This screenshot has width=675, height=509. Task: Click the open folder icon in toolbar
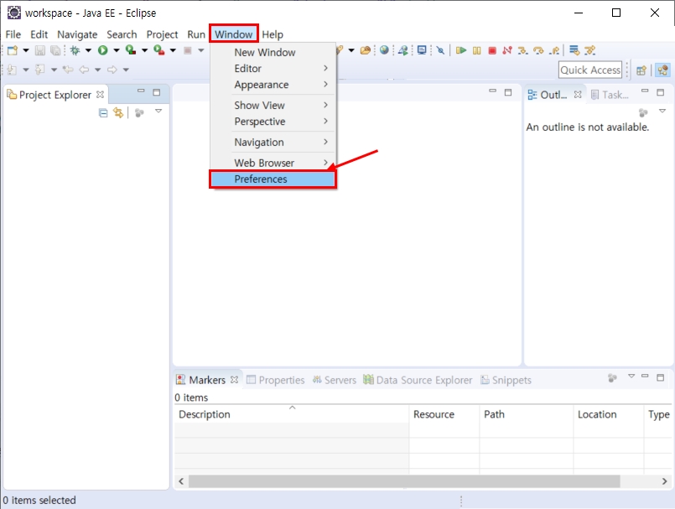366,50
